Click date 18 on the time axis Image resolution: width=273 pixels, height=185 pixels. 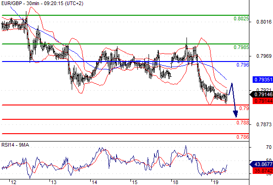point(175,182)
